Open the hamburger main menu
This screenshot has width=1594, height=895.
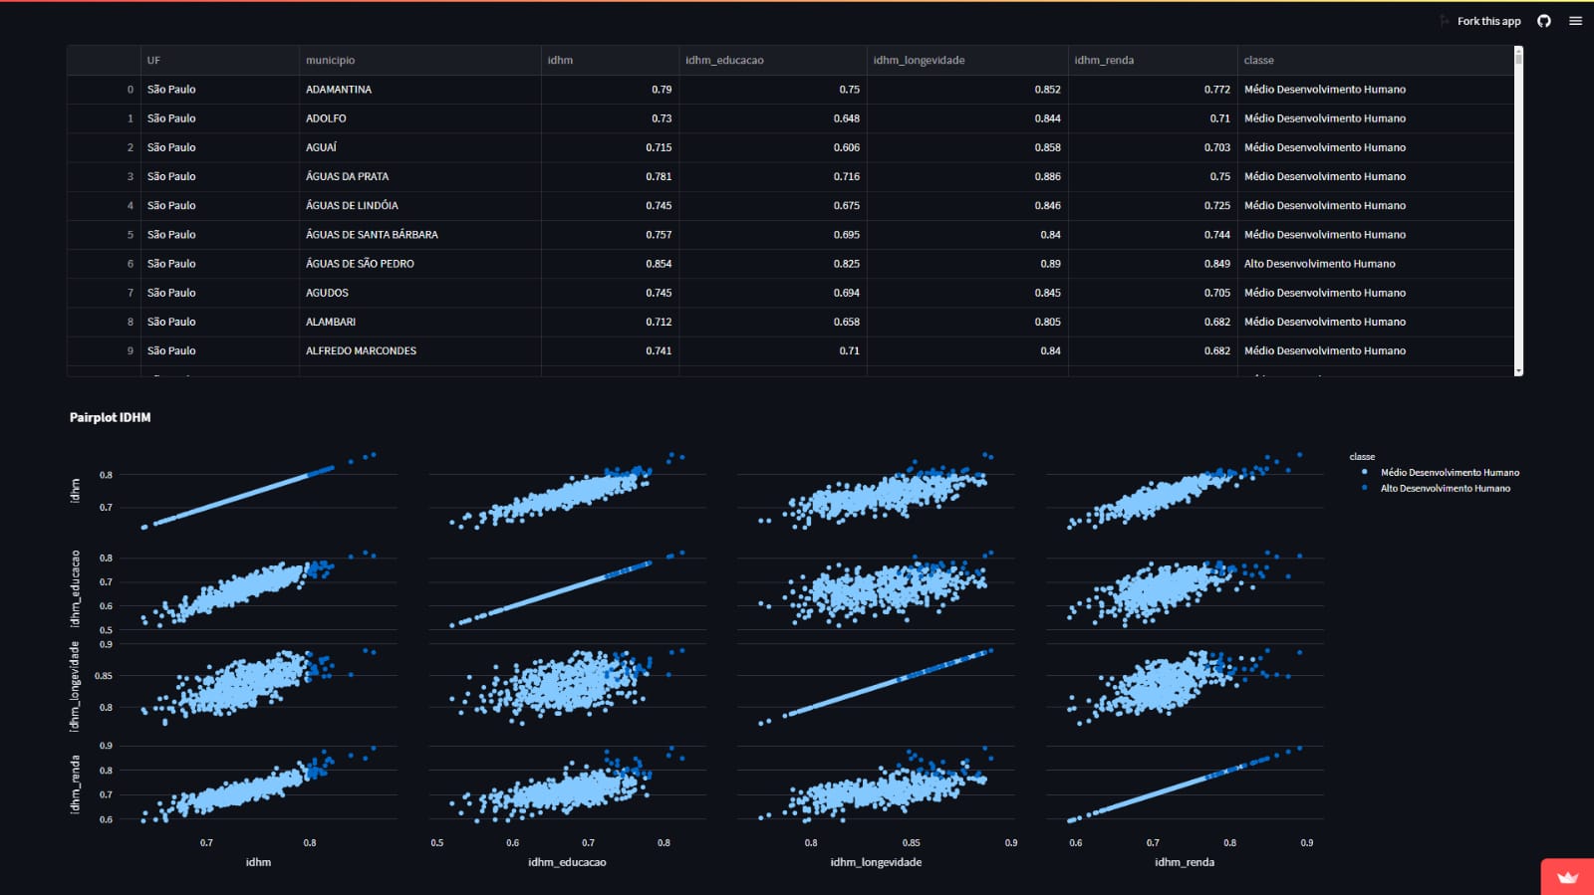click(1575, 21)
